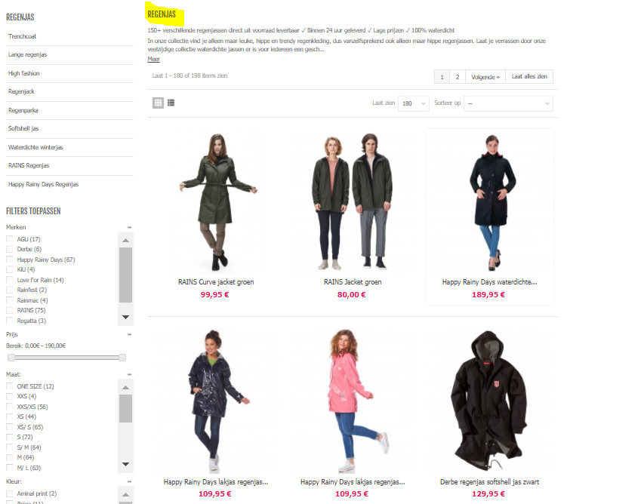Open the Laat zien items-per-page dropdown
644x504 pixels.
[414, 103]
